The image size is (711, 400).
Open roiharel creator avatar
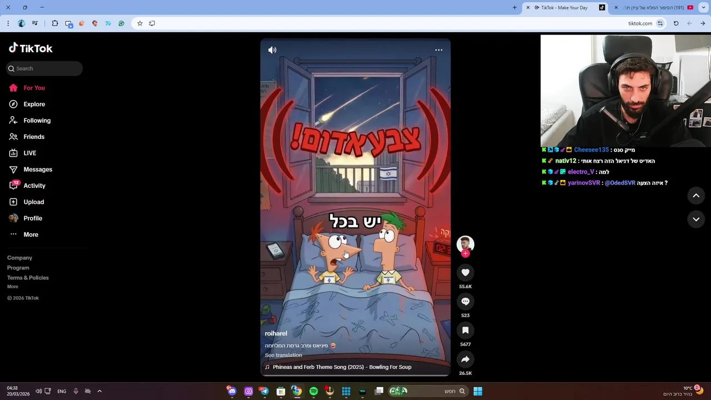(465, 244)
